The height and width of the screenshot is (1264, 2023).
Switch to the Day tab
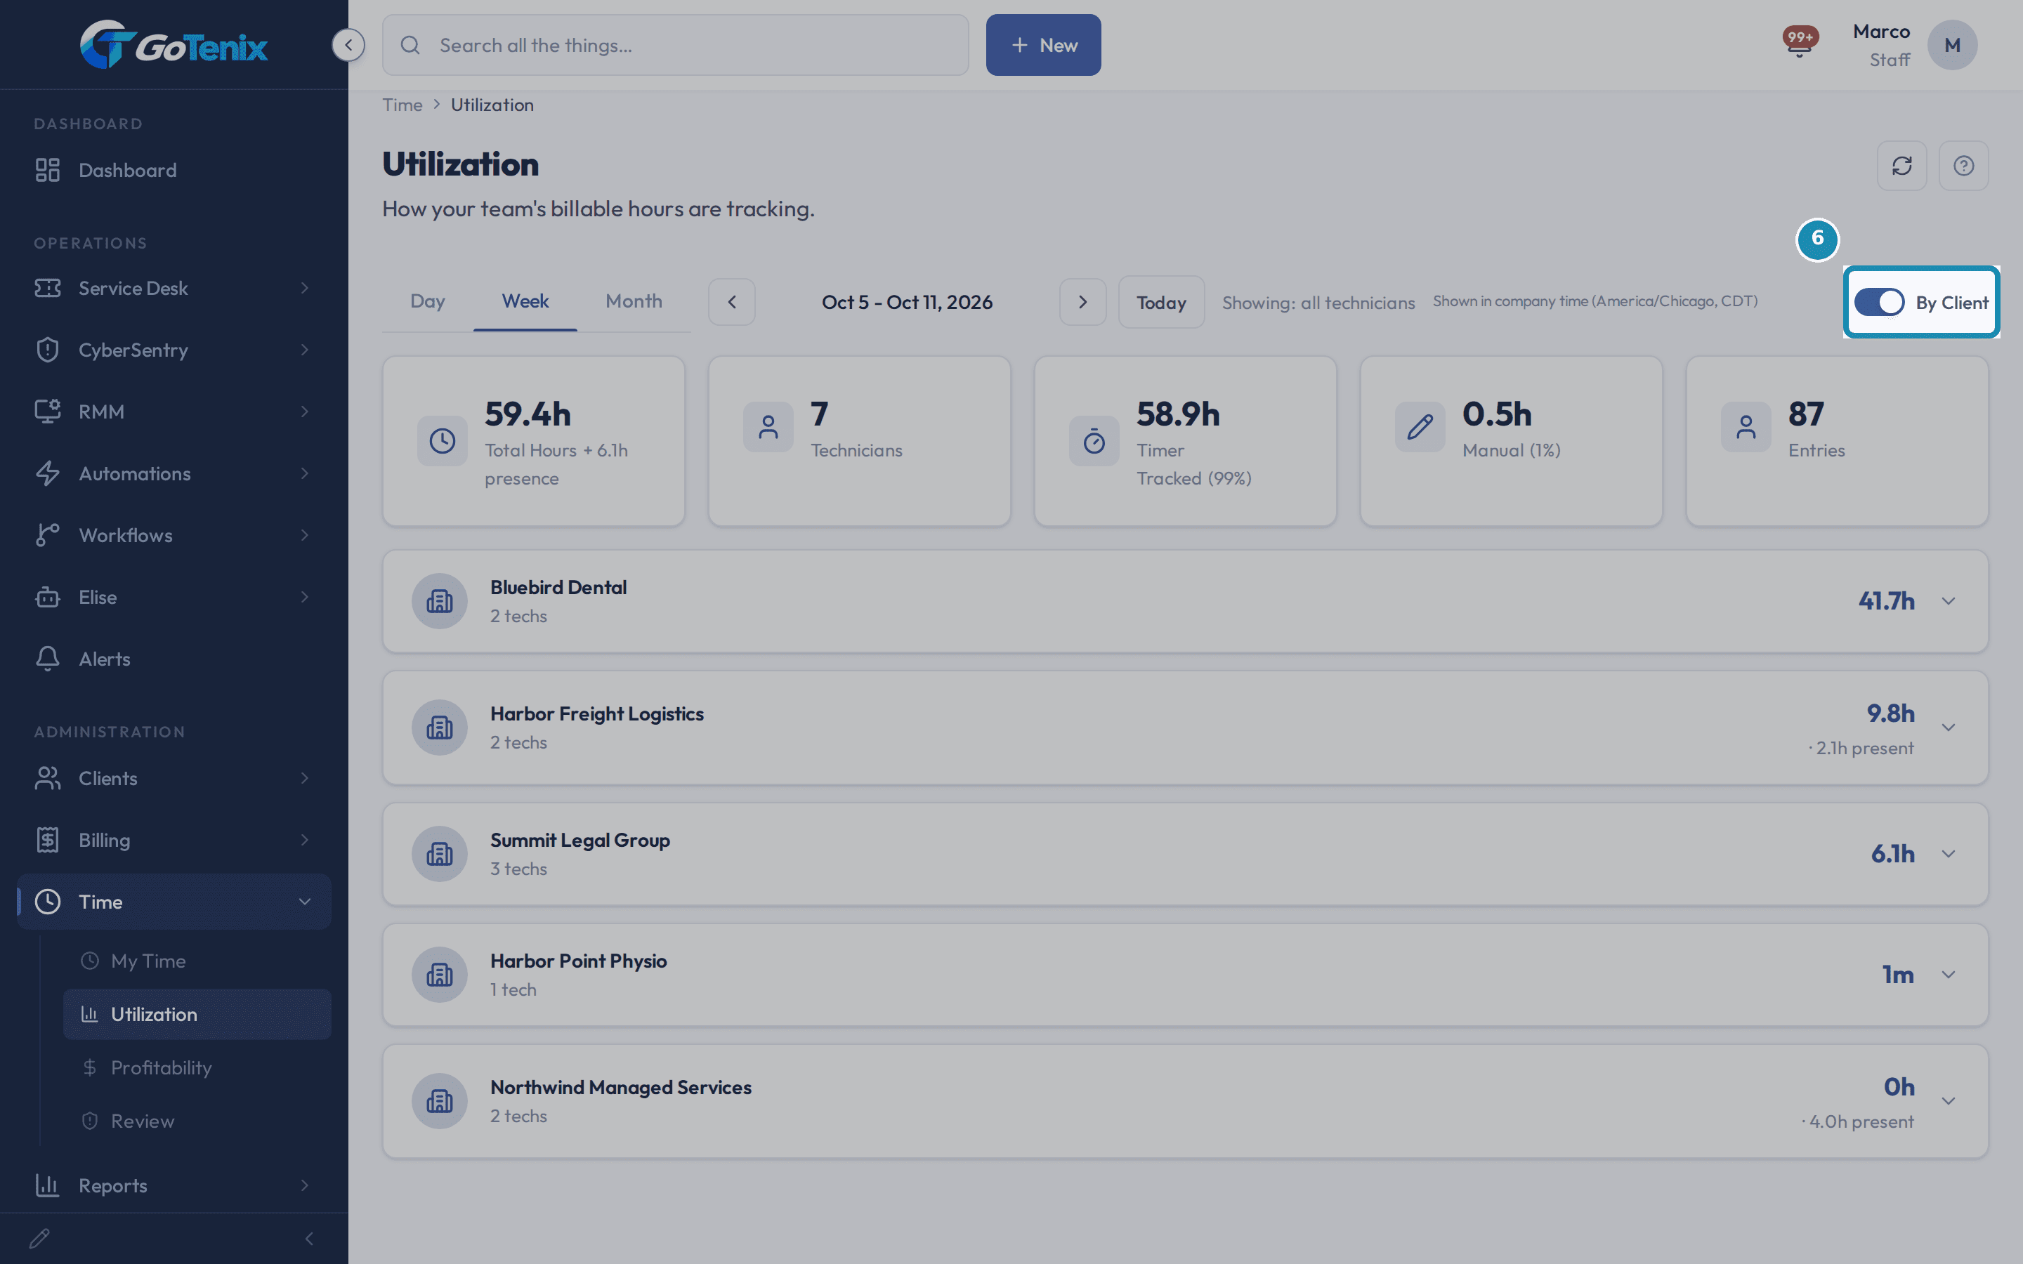[x=427, y=301]
